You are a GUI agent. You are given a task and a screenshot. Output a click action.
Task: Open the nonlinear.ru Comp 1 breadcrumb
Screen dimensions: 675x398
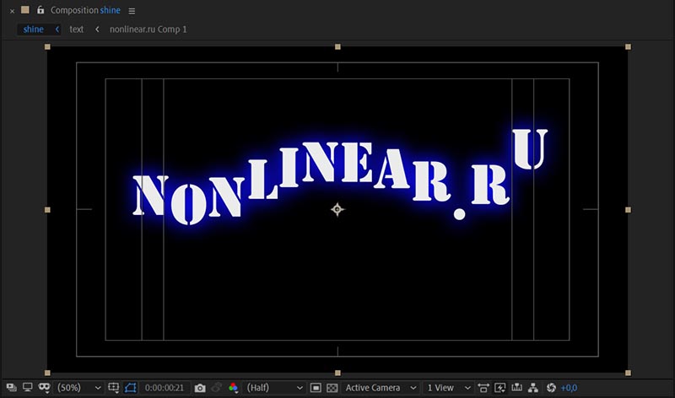tap(148, 30)
